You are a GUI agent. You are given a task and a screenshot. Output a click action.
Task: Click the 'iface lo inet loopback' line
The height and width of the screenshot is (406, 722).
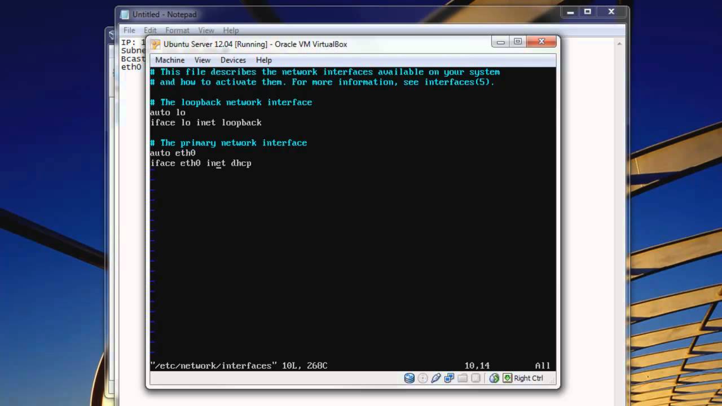click(x=206, y=123)
